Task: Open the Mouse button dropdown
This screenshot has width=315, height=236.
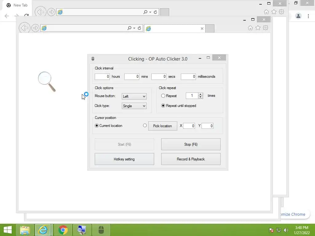Action: tap(134, 96)
